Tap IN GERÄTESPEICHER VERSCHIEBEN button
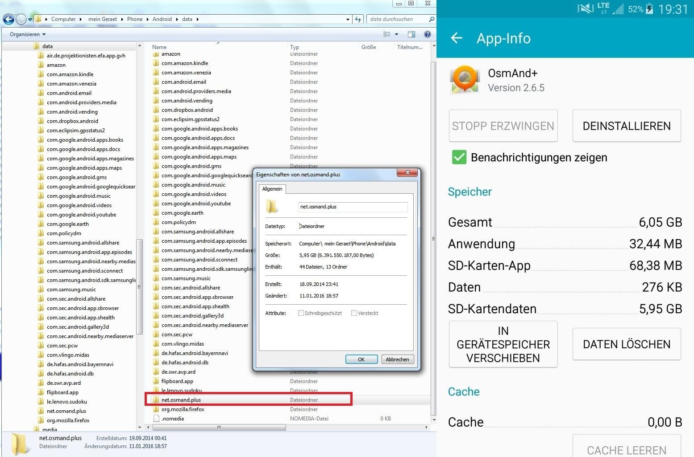Screen dimensions: 694x457 pyautogui.click(x=503, y=344)
